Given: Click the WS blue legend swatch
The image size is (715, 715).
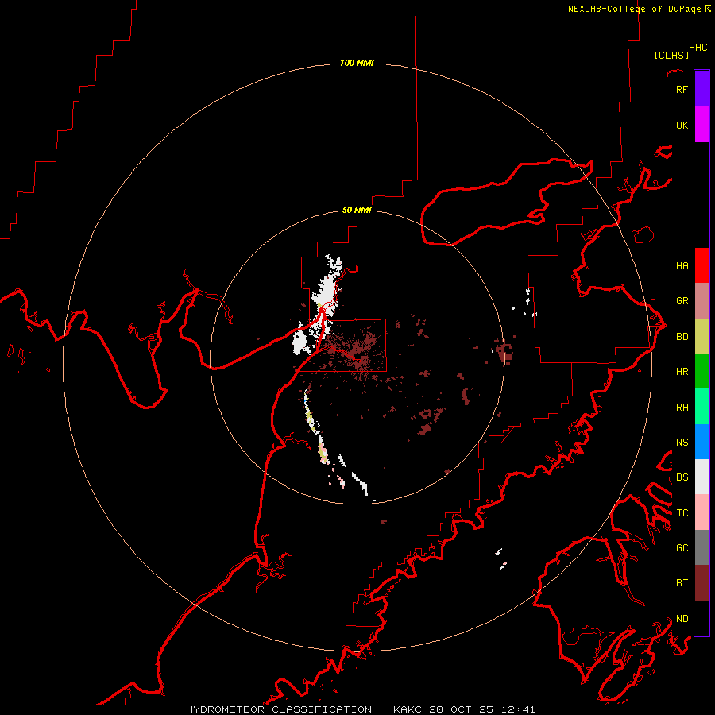Looking at the screenshot, I should (x=701, y=442).
